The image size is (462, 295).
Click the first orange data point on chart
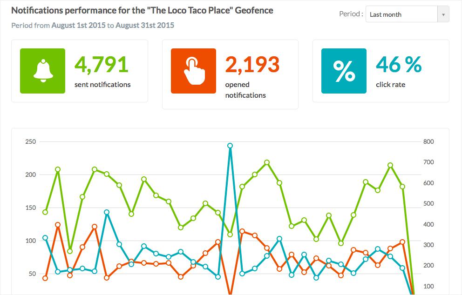point(45,278)
